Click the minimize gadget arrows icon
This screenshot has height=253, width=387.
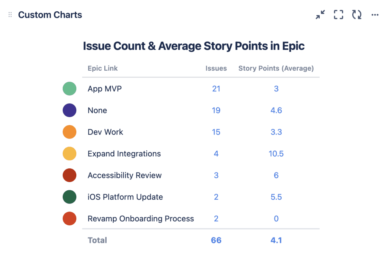[x=320, y=15]
